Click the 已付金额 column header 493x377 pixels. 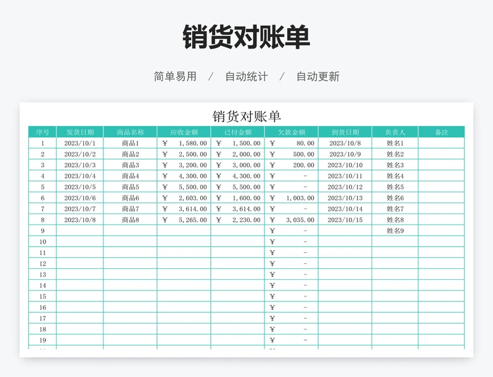point(238,132)
